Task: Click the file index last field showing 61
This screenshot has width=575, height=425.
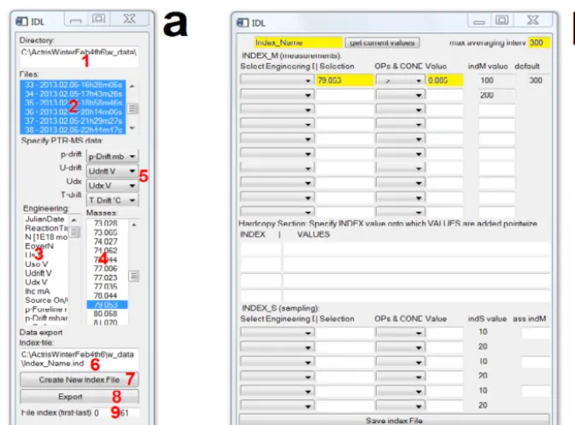Action: point(129,413)
